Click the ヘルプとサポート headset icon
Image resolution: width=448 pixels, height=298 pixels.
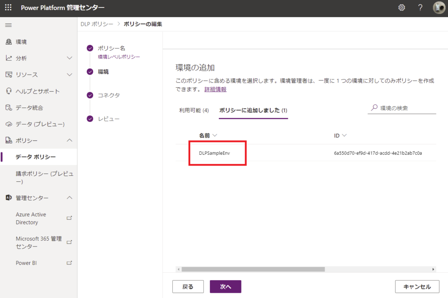pyautogui.click(x=9, y=91)
